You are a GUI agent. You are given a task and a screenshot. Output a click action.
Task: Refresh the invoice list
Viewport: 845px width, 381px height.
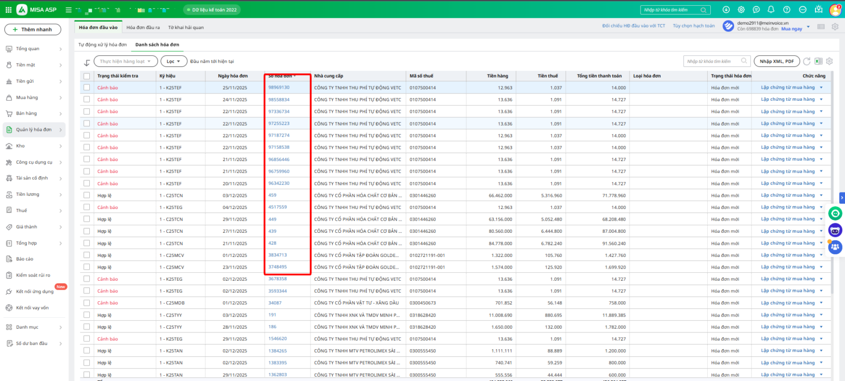coord(807,61)
